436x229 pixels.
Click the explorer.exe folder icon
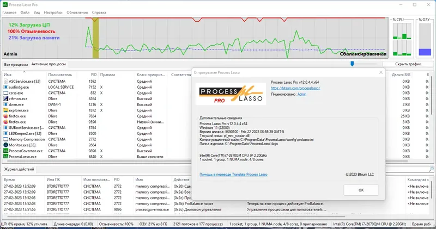click(5, 110)
